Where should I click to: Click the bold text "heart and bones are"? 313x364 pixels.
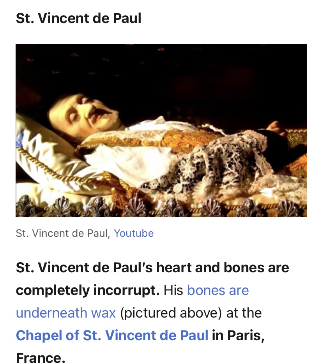pyautogui.click(x=223, y=267)
